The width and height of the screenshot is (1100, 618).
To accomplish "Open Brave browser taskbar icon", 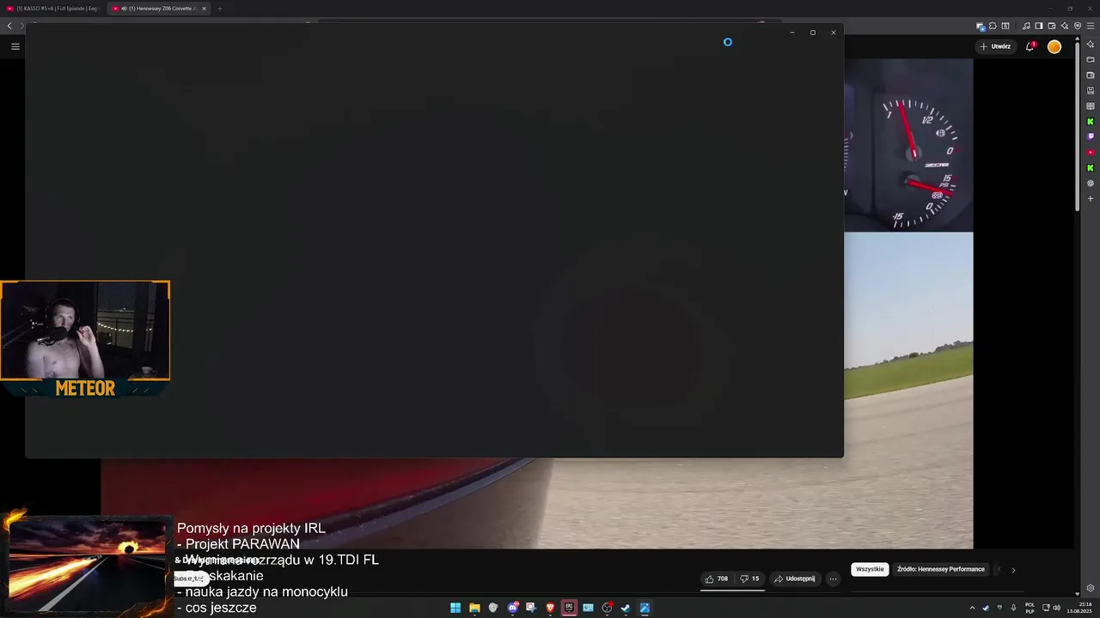I will click(550, 608).
